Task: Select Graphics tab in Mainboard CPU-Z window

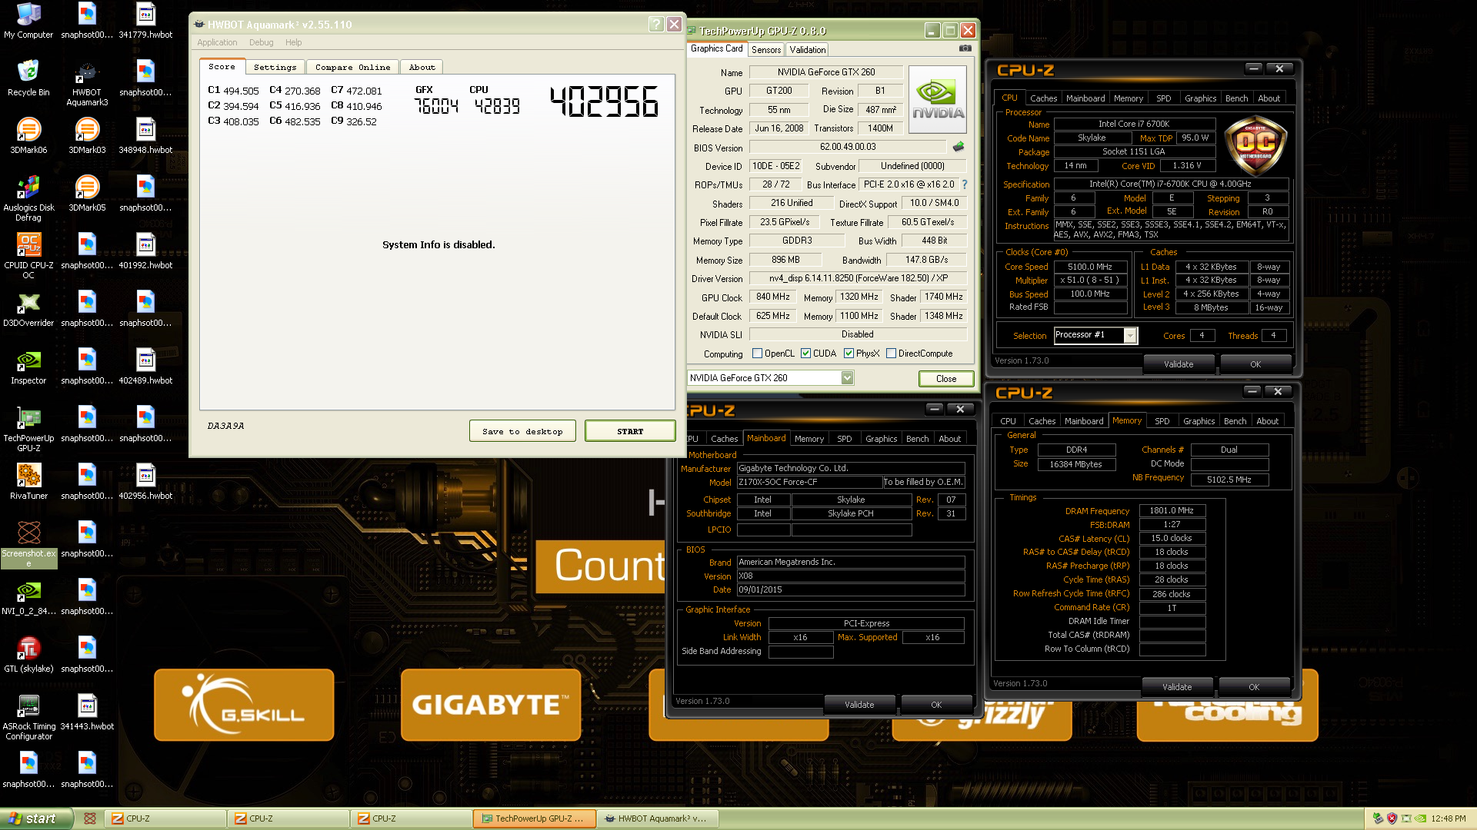Action: click(x=881, y=439)
